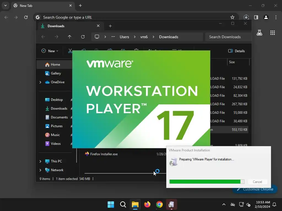
Task: Add a new File Explorer tab
Action: pos(110,26)
